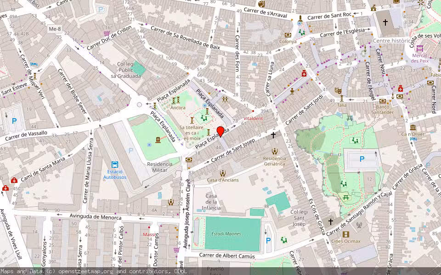The height and width of the screenshot is (275, 441).
Task: Select the theatre masks icon above Talia
Action: click(x=338, y=91)
